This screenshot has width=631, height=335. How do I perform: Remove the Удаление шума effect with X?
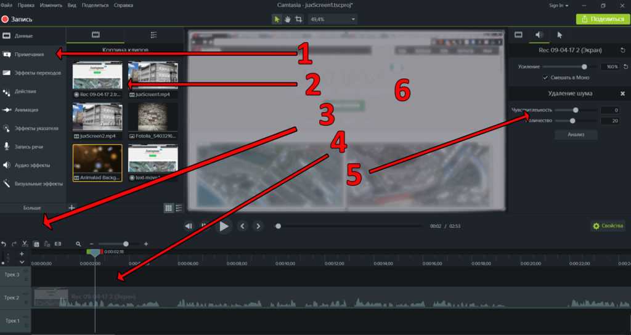622,94
